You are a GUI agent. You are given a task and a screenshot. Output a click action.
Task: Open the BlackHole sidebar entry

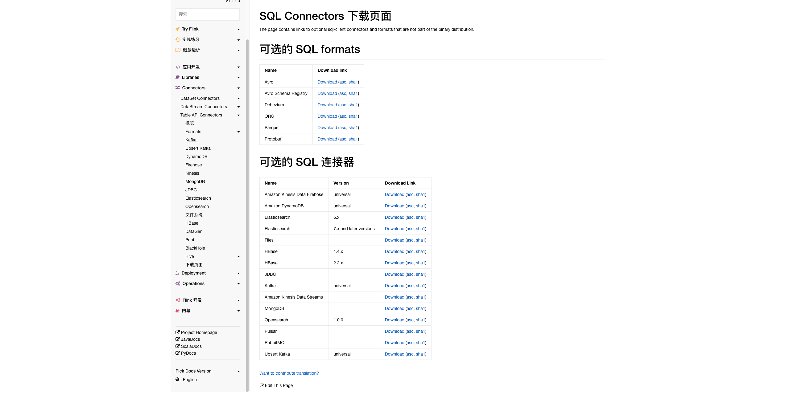coord(195,248)
